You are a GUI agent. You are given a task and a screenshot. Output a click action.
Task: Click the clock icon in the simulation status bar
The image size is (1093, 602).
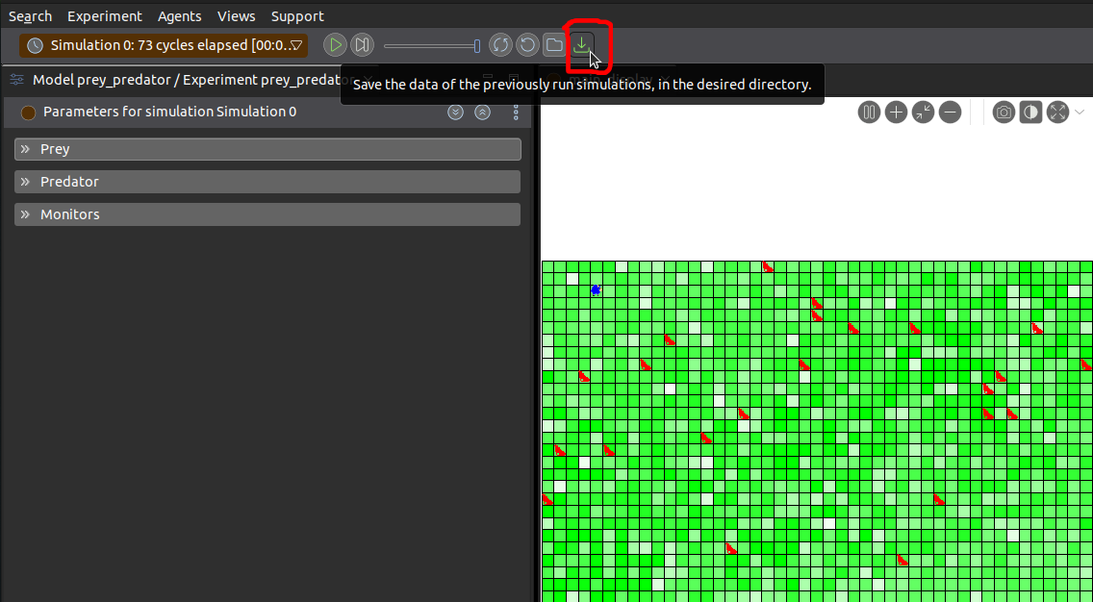[35, 46]
